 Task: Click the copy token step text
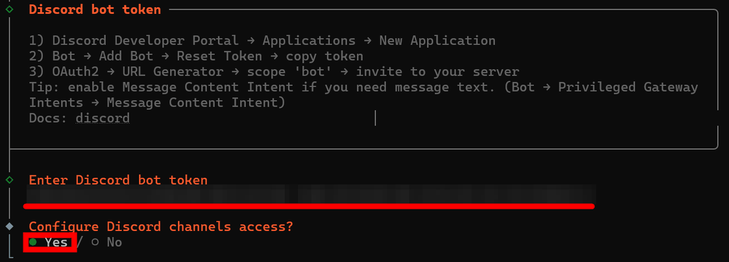coord(324,56)
